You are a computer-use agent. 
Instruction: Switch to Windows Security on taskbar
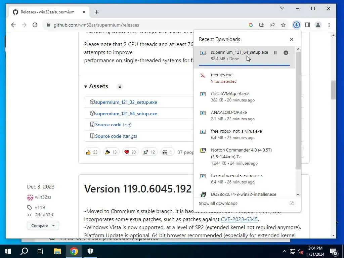point(90,251)
